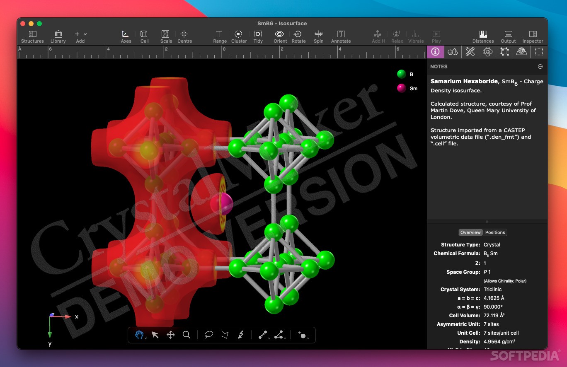This screenshot has width=567, height=367.
Task: Choose the lasso selection tool
Action: point(208,335)
